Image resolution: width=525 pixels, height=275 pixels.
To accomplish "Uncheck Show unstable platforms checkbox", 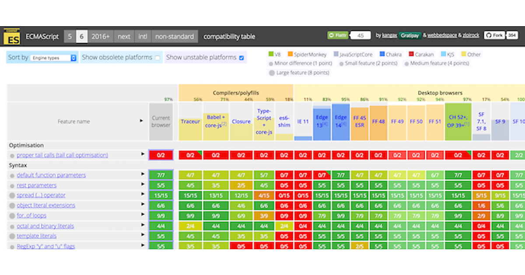I will click(x=241, y=58).
